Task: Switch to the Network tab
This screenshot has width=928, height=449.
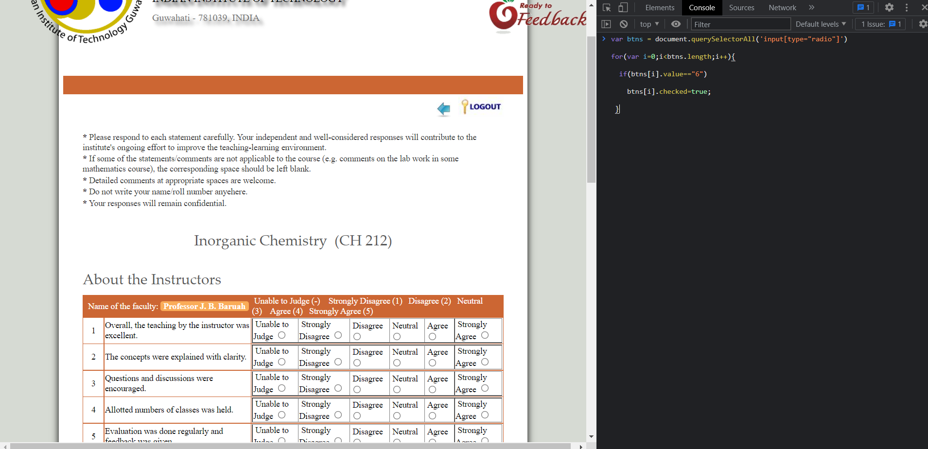Action: coord(782,7)
